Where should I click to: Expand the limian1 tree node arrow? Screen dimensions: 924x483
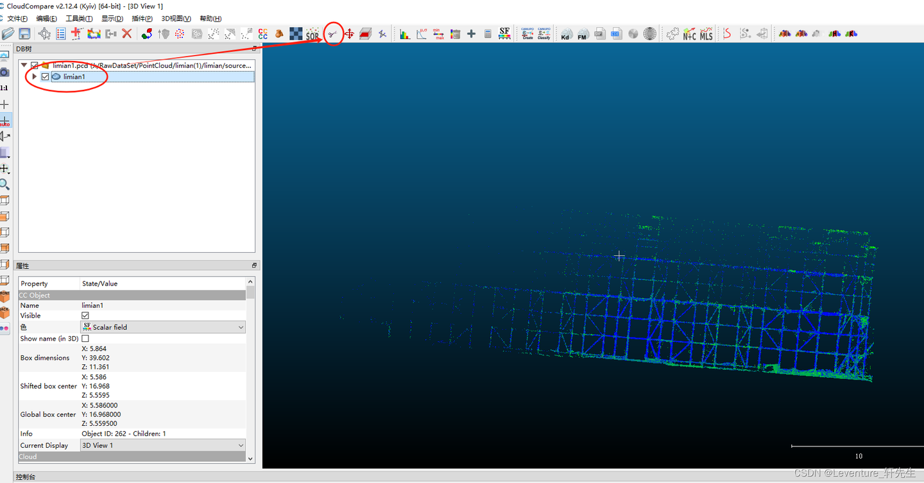[x=34, y=77]
